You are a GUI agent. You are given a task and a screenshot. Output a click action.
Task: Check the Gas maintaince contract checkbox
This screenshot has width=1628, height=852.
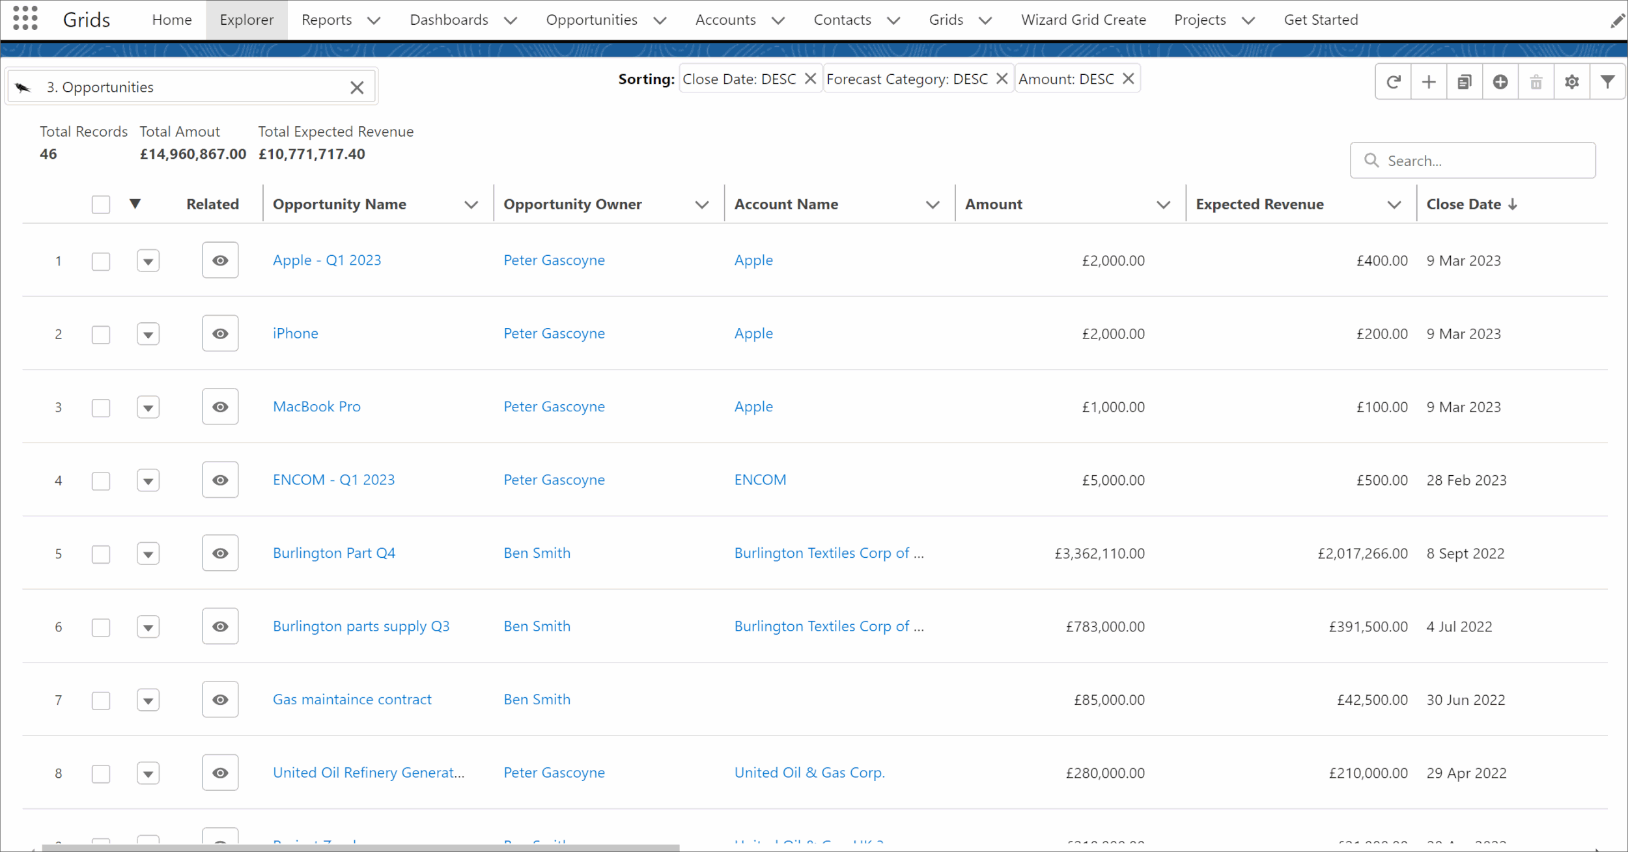pyautogui.click(x=101, y=701)
